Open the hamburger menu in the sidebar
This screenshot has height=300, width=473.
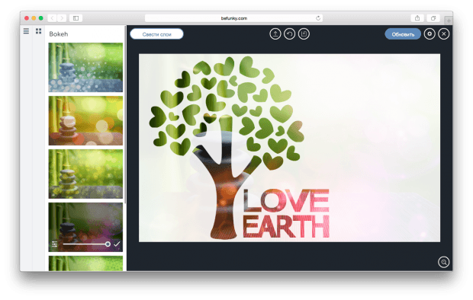26,31
